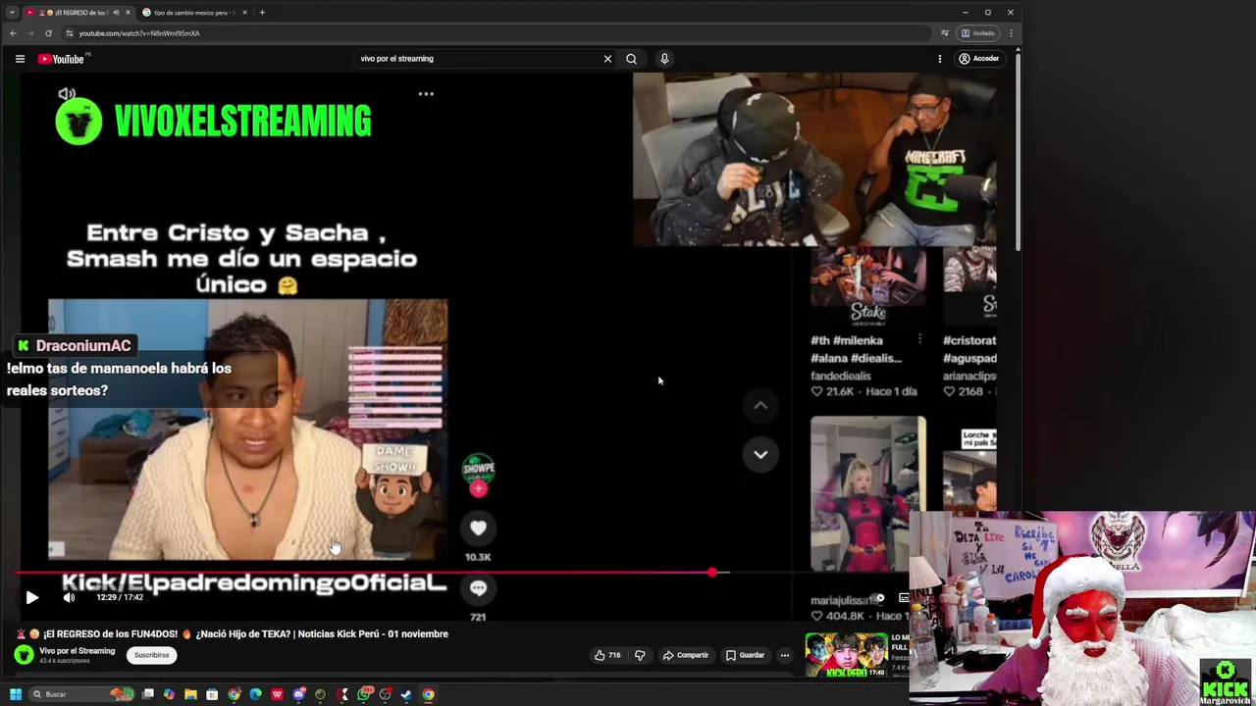The height and width of the screenshot is (706, 1256).
Task: Expand the tab search dropdown arrow
Action: (x=12, y=13)
